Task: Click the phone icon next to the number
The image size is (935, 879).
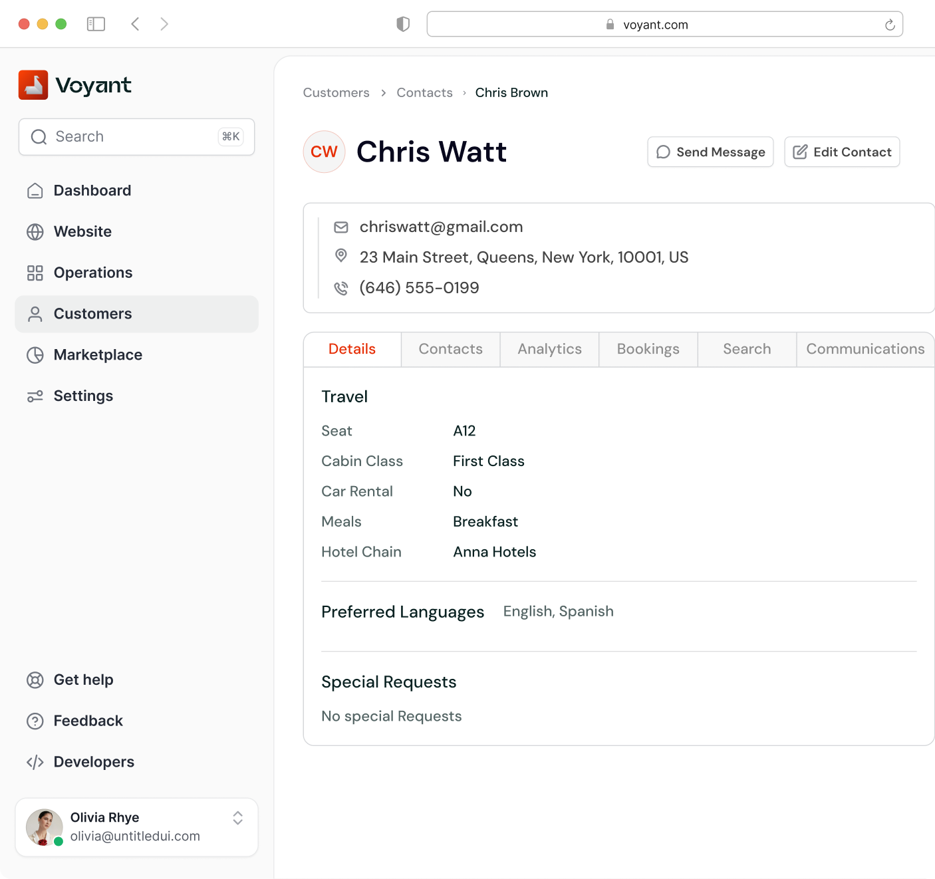Action: click(x=341, y=288)
